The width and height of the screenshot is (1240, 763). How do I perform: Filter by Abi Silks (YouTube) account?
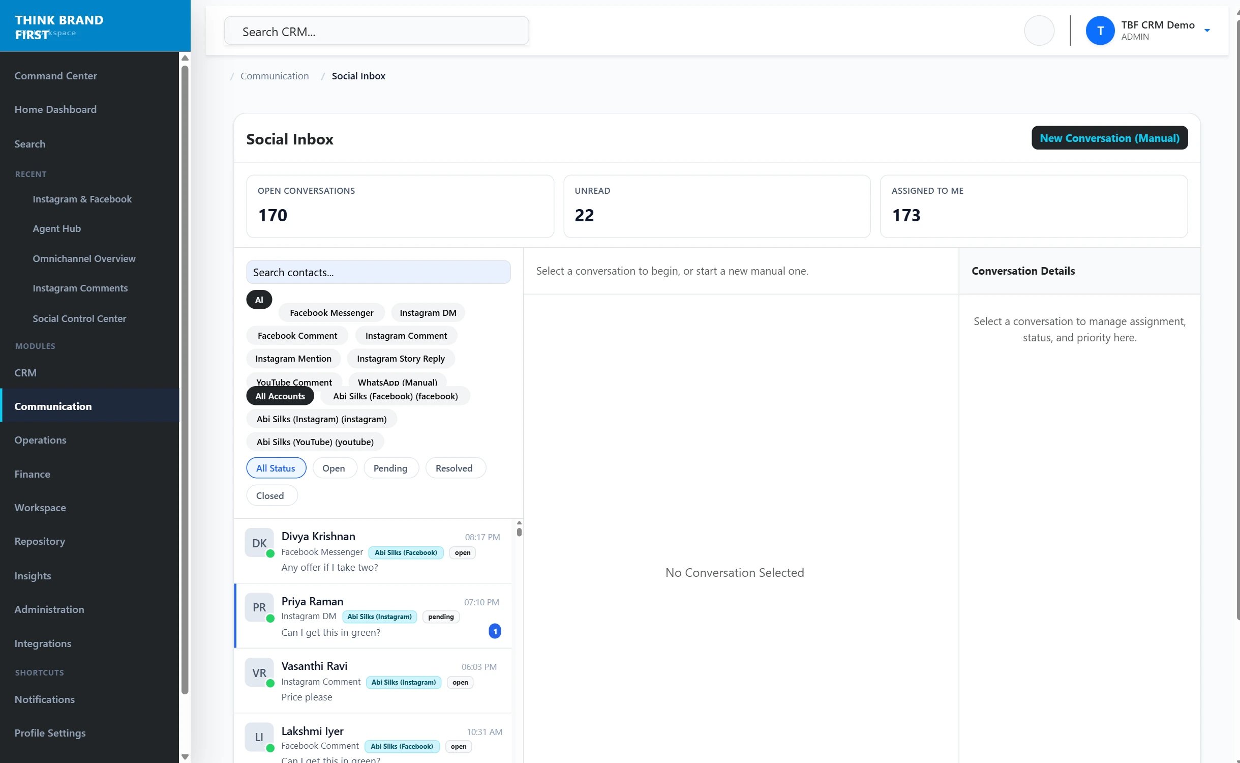315,442
